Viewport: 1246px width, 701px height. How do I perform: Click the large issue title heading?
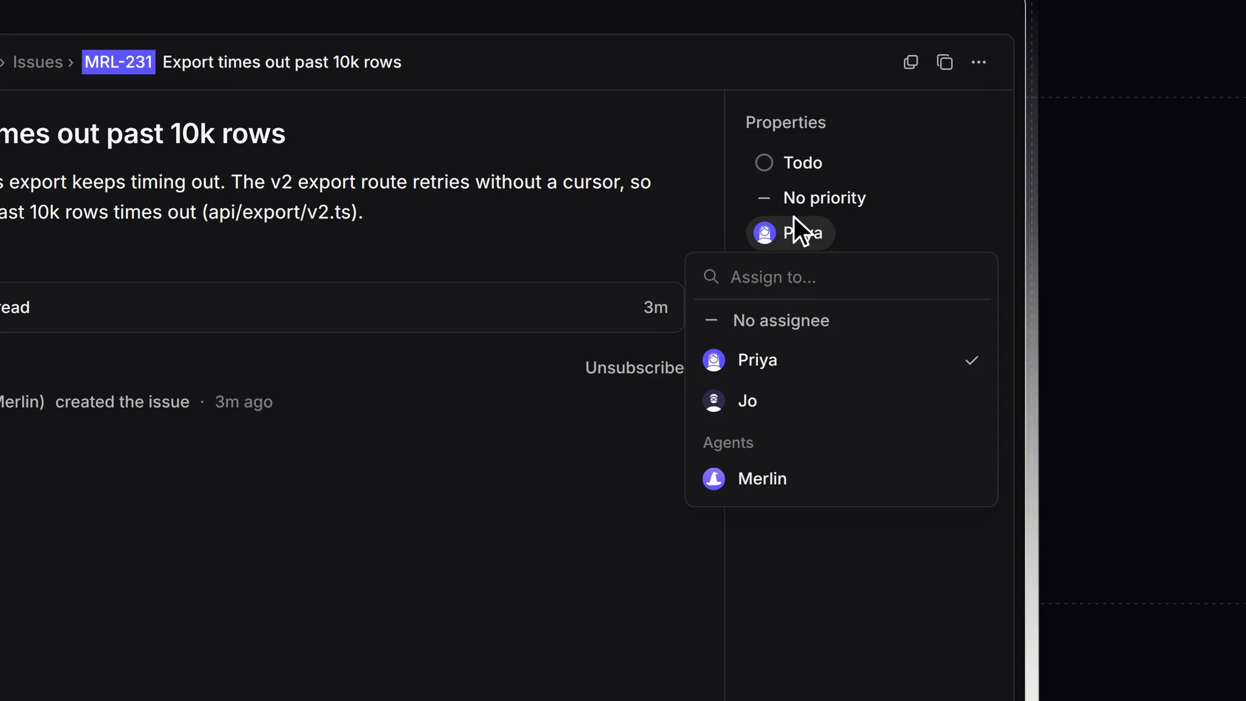tap(142, 134)
